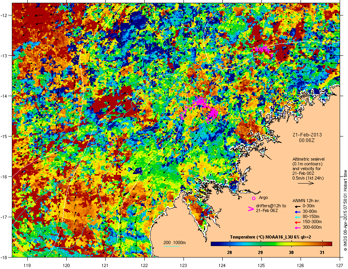The height and width of the screenshot is (269, 348).
Task: Click the 'drifters@12h to' legend label
Action: click(x=271, y=206)
